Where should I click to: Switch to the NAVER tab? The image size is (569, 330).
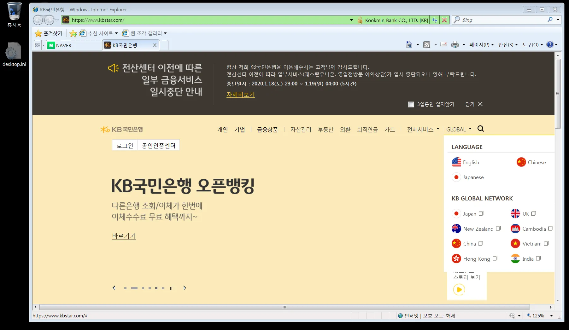click(74, 45)
